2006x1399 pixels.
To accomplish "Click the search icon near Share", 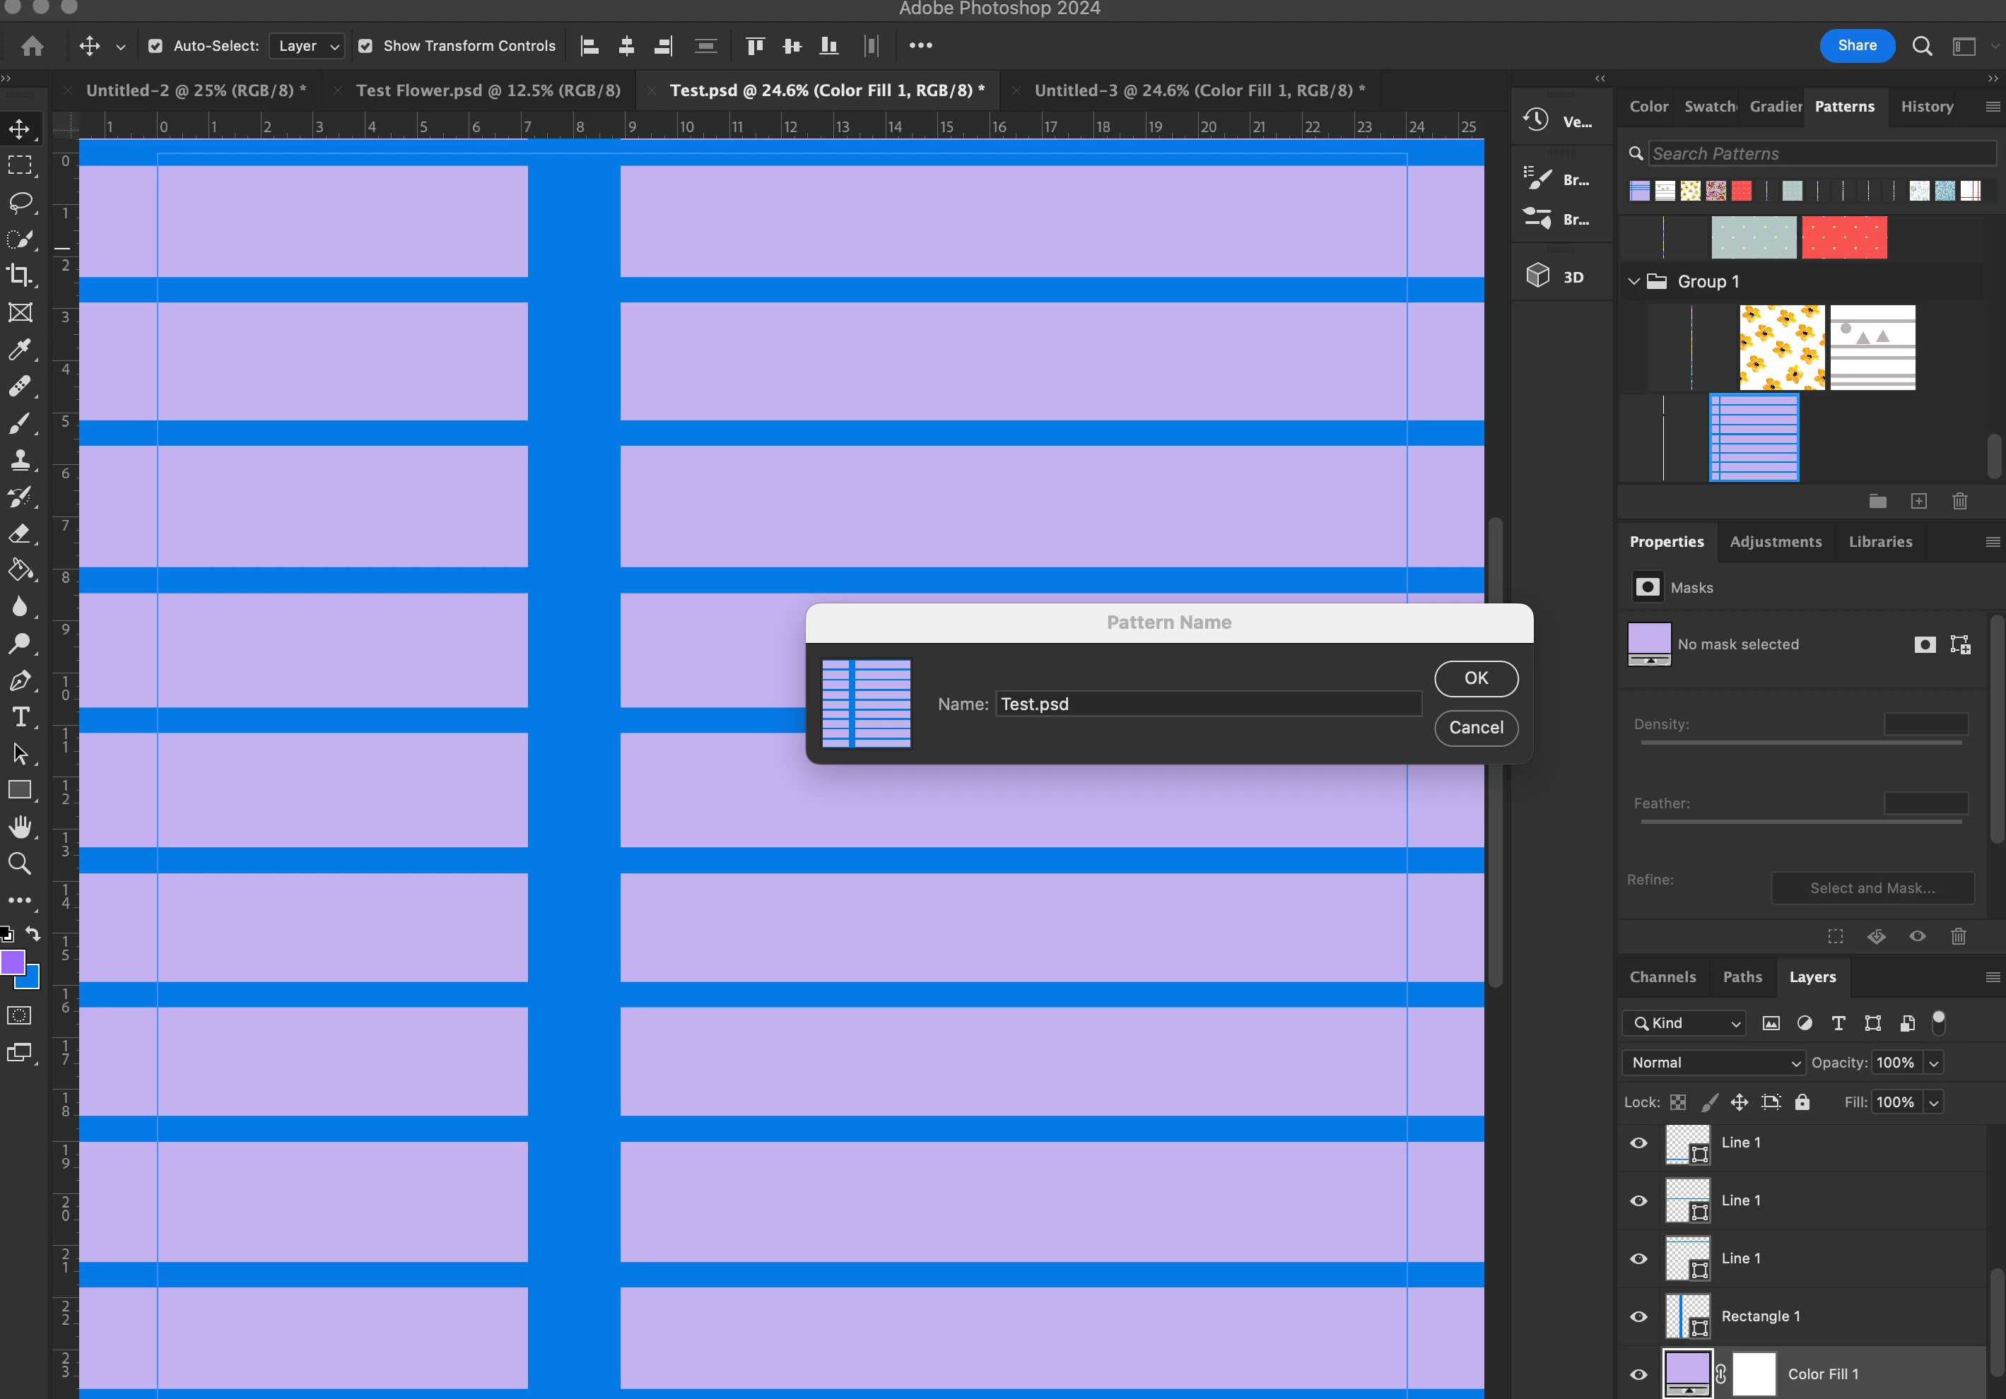I will click(x=1922, y=47).
